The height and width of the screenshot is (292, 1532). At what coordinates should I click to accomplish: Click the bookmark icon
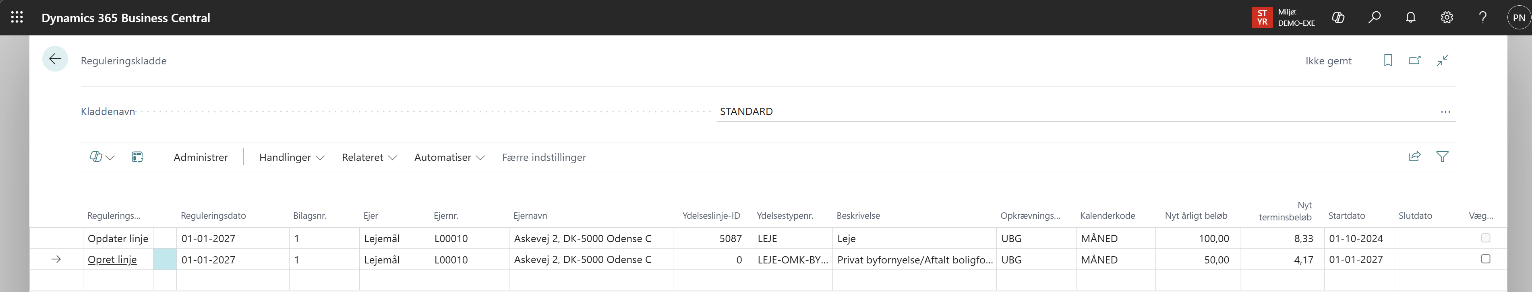(1388, 61)
